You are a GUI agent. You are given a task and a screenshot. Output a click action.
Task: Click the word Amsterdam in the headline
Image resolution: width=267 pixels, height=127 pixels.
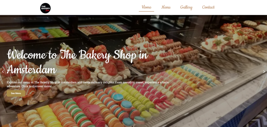[32, 69]
